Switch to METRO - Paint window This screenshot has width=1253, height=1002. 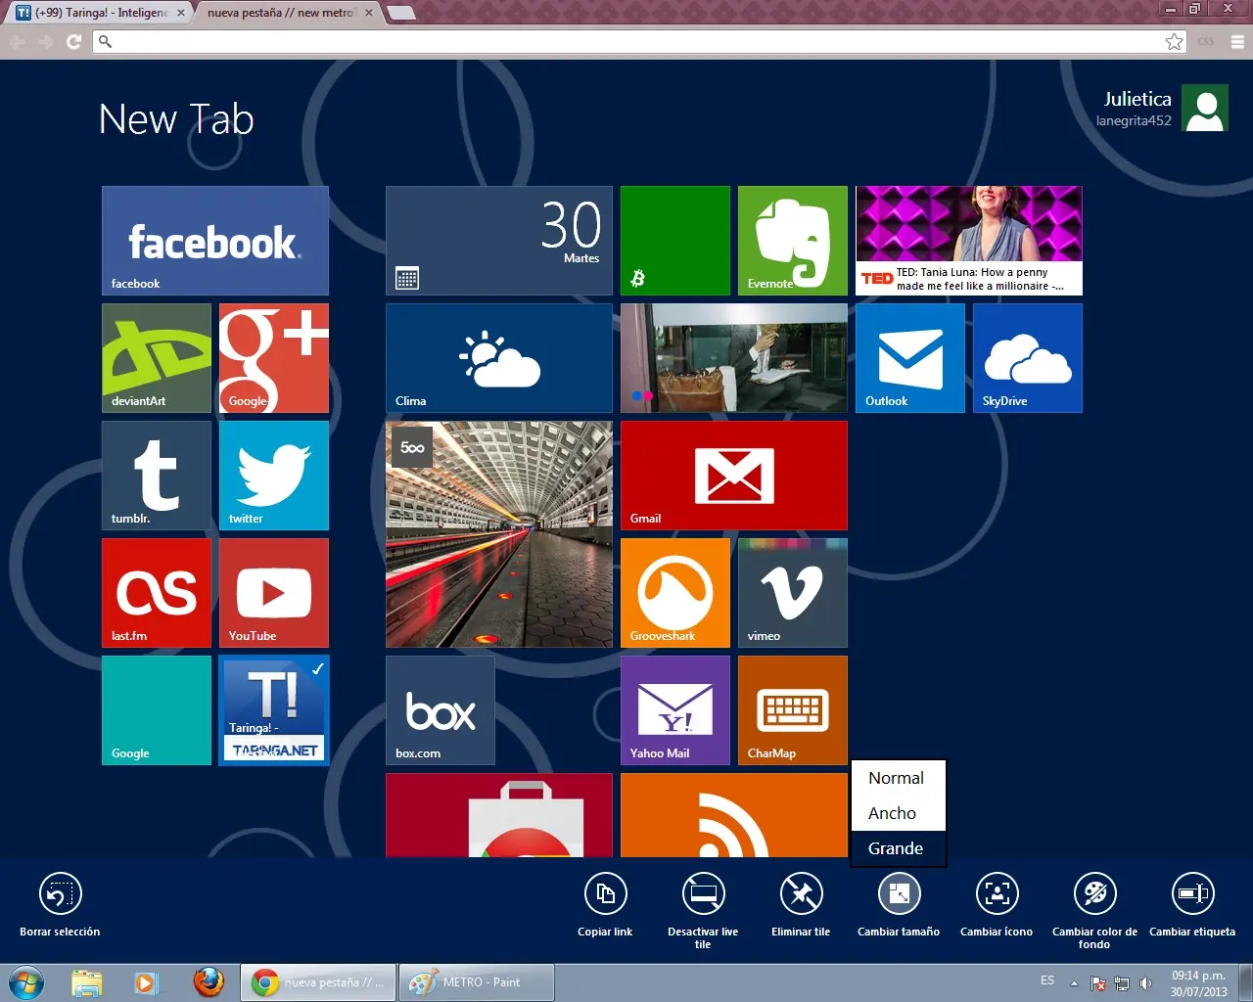[478, 982]
